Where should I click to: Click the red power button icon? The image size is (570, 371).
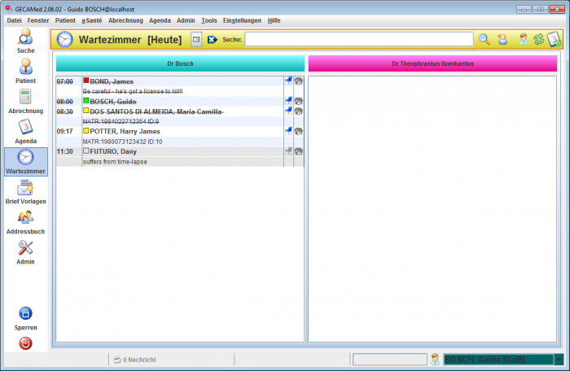pos(25,343)
